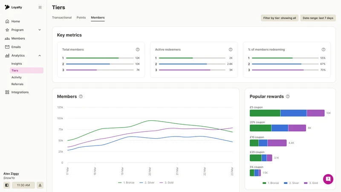Click the 11:30 AM time button

point(23,185)
